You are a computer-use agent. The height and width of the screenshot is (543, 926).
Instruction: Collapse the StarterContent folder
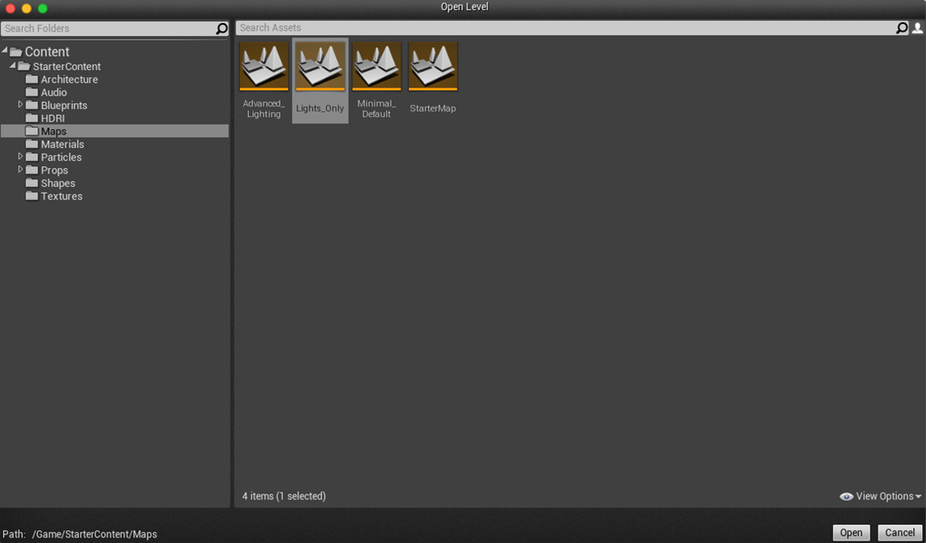pyautogui.click(x=11, y=66)
